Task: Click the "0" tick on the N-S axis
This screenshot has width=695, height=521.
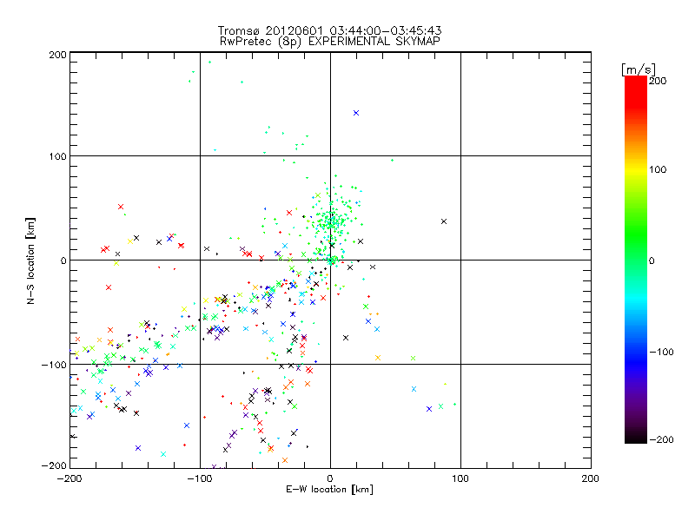Action: pos(63,260)
